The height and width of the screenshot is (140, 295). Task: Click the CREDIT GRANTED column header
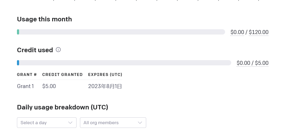coord(62,75)
